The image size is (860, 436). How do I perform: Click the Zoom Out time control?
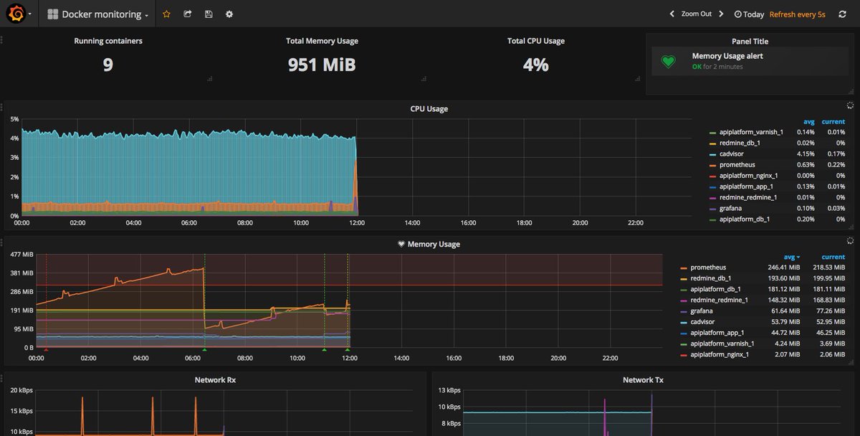click(x=696, y=14)
